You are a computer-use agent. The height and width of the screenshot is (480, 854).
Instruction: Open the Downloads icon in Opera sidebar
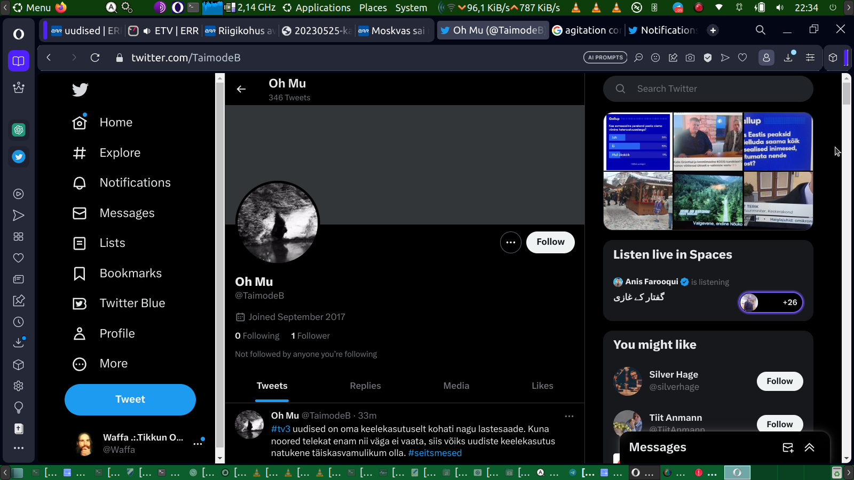pyautogui.click(x=19, y=342)
